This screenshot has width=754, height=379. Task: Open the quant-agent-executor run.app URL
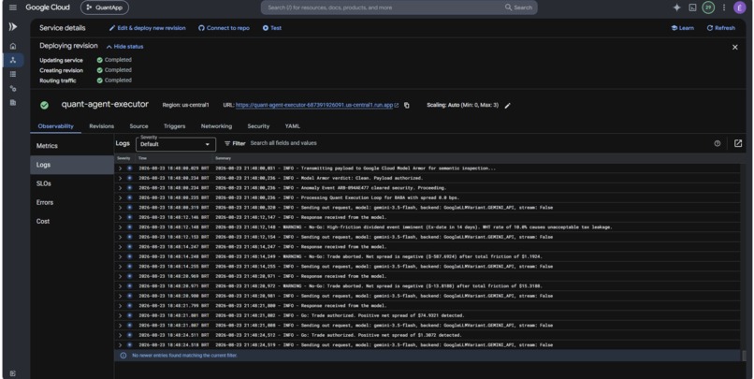[314, 105]
